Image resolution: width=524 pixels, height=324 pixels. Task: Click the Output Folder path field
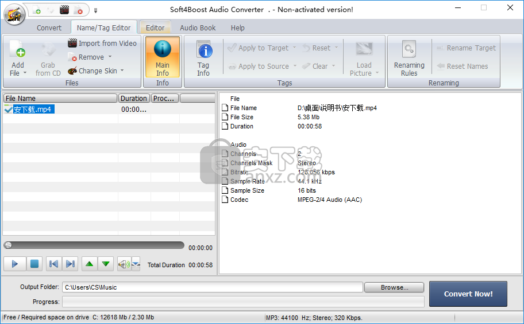(213, 287)
